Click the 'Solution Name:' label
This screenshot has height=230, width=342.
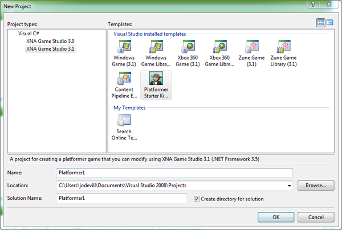pyautogui.click(x=25, y=198)
